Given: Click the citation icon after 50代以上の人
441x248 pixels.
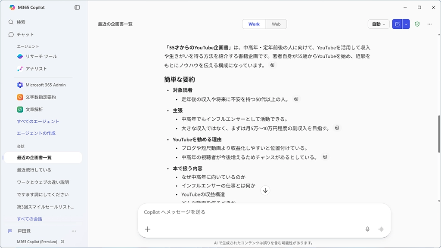Looking at the screenshot, I should coord(296,99).
